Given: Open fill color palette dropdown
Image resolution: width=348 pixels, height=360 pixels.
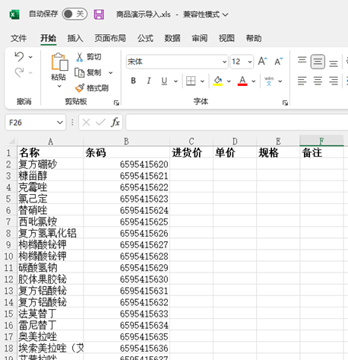Looking at the screenshot, I should point(229,81).
